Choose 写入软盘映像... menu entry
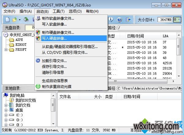Viewport: 184px width, 135px height. coord(71,24)
